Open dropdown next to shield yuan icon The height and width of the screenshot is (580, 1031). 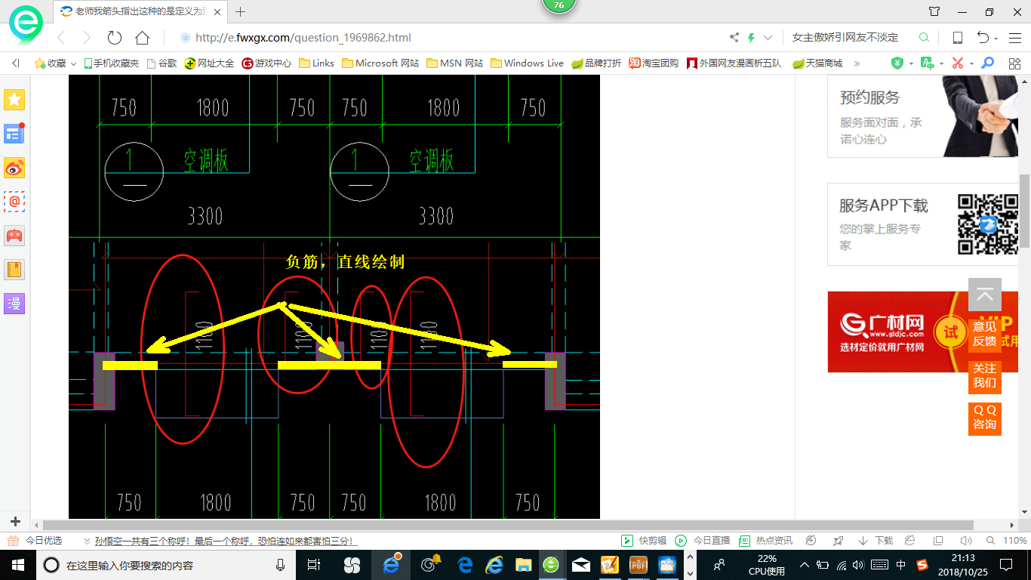[x=911, y=64]
